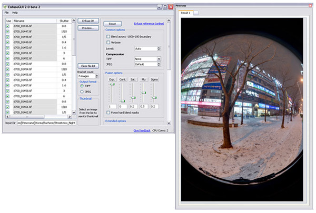Click the Bracket count spinner arrows

97,76
